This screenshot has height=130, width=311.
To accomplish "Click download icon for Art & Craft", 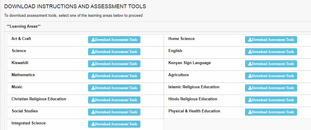I will coord(93,40).
